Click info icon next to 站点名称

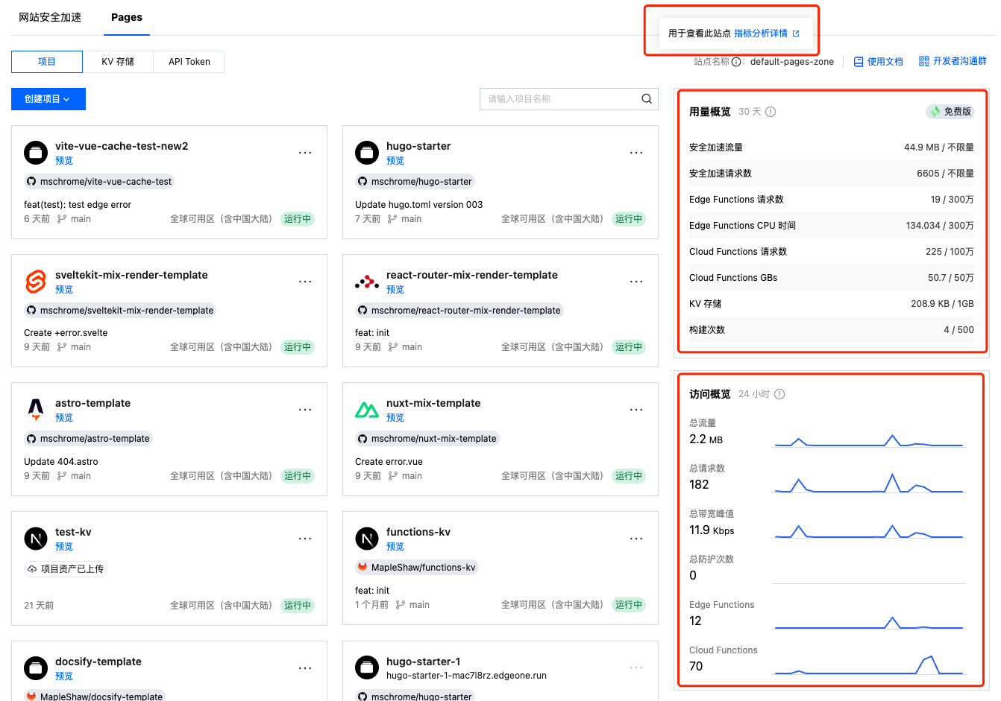(736, 62)
